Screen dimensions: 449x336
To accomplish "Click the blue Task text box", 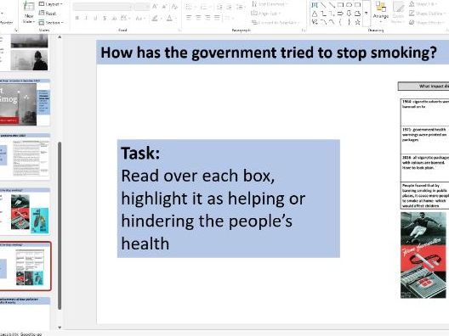I will (229, 199).
